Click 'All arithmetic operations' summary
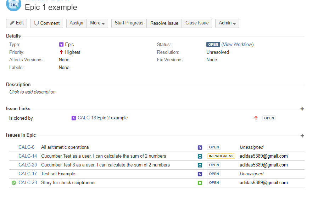This screenshot has width=312, height=198. click(65, 147)
